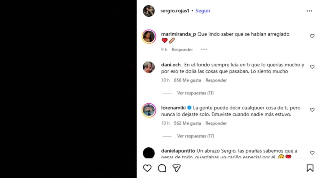
Task: Open the post options three-dot menu
Action: (309, 11)
